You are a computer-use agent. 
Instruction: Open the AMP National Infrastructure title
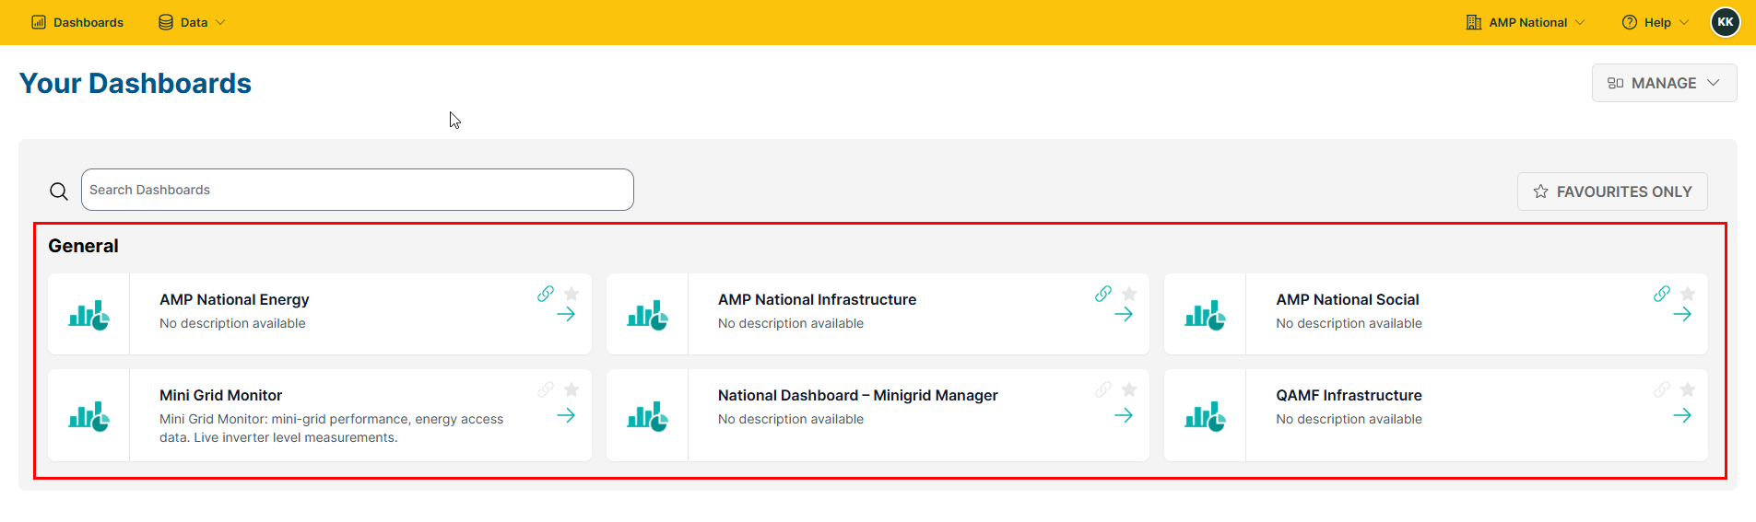point(817,299)
